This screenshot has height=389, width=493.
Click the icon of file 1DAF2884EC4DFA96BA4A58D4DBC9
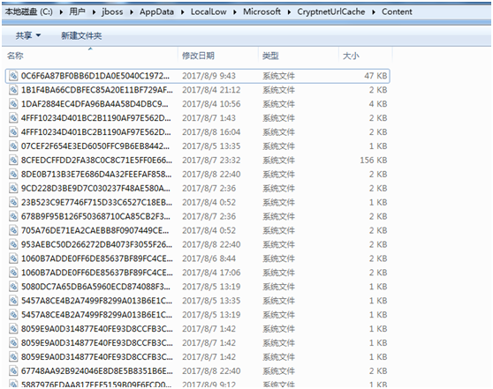[13, 104]
